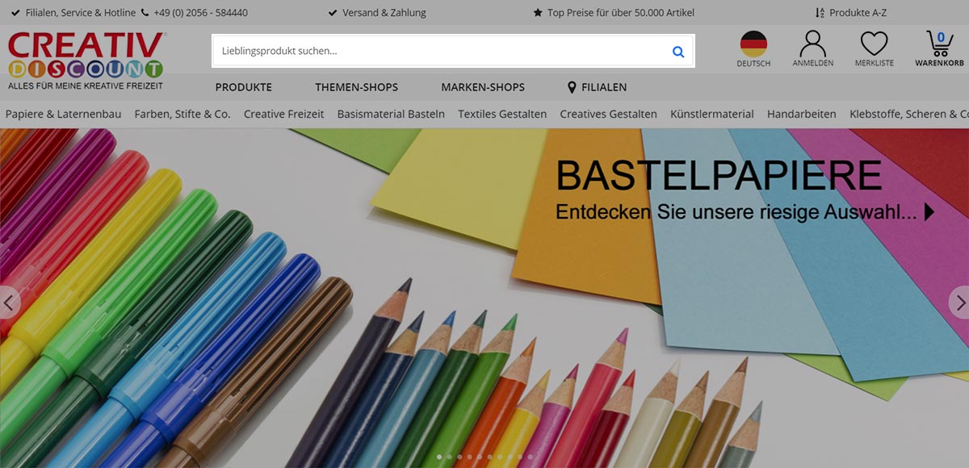
Task: Click the BASTELPAPIERE banner headline
Action: pyautogui.click(x=719, y=175)
